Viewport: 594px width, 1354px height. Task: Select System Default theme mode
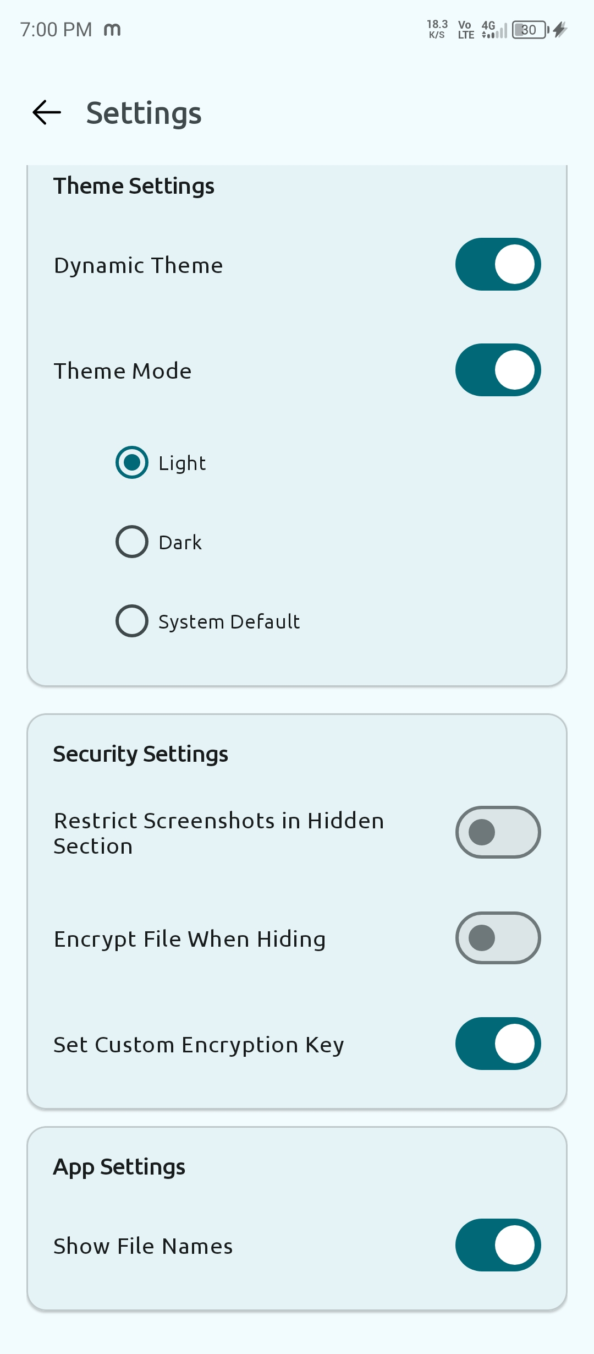(x=131, y=621)
